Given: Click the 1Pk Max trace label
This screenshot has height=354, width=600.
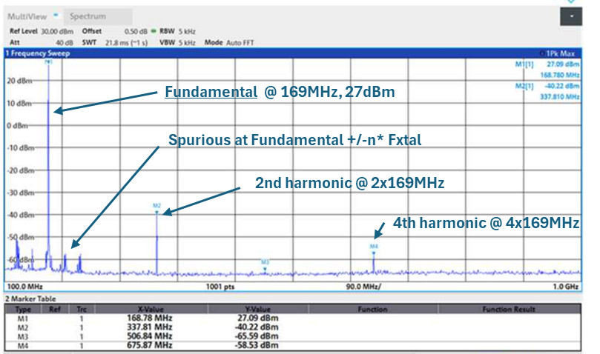Looking at the screenshot, I should tap(561, 53).
